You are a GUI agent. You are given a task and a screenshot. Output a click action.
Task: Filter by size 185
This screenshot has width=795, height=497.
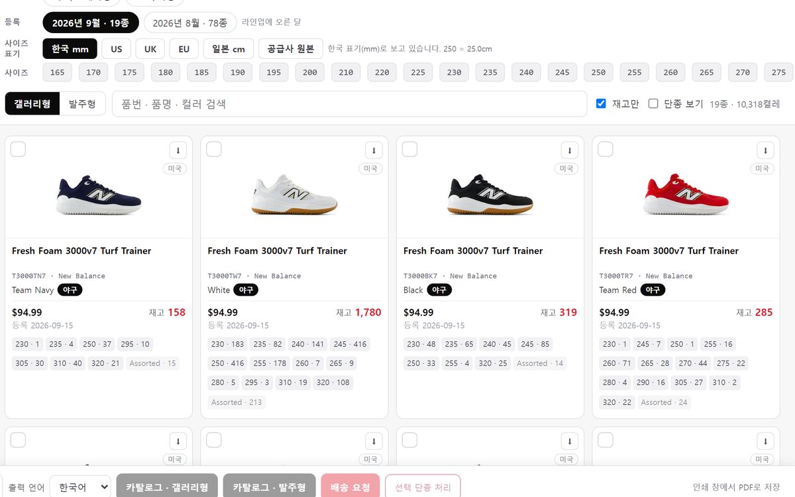coord(201,72)
